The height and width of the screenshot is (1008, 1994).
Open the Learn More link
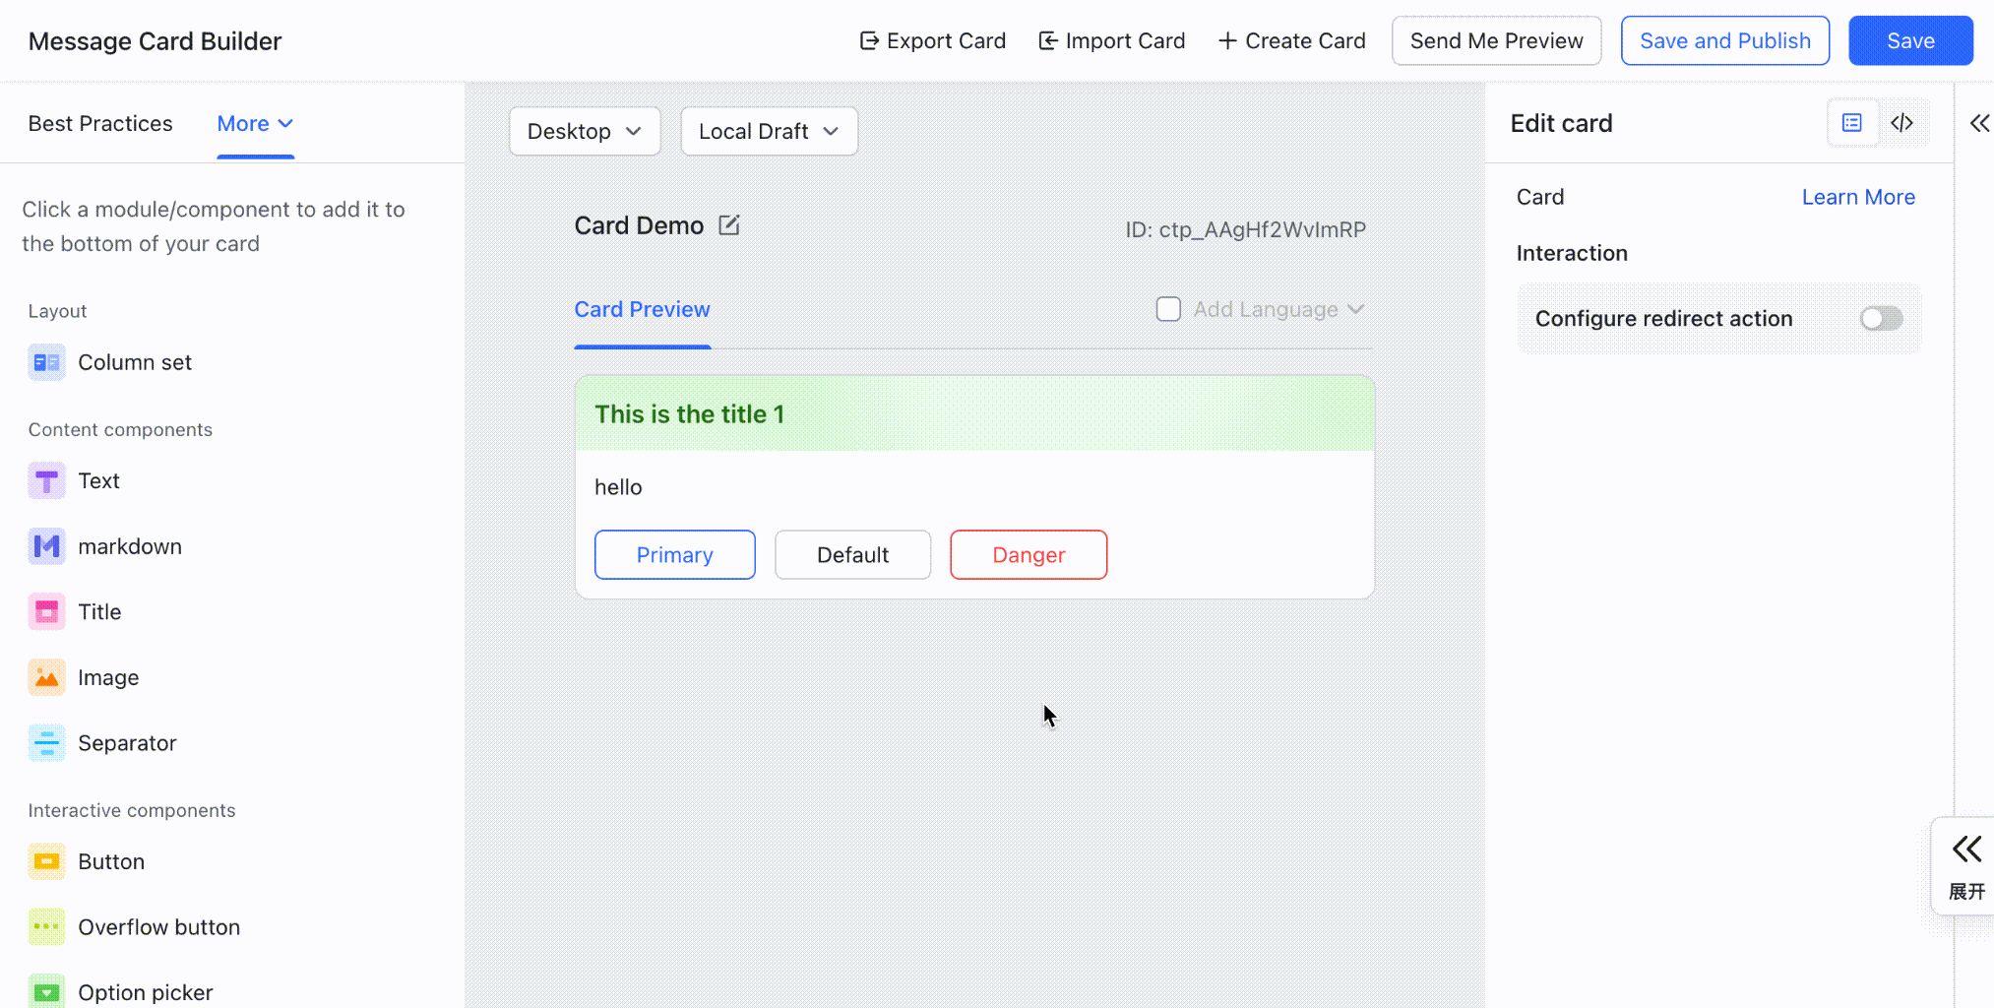click(1858, 197)
